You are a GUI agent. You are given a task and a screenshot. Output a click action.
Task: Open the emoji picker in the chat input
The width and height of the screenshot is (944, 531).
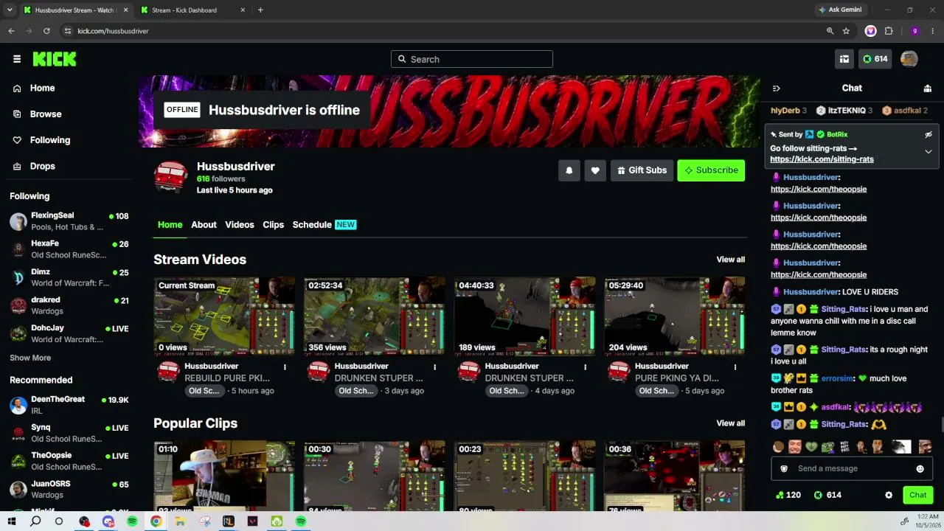[920, 469]
